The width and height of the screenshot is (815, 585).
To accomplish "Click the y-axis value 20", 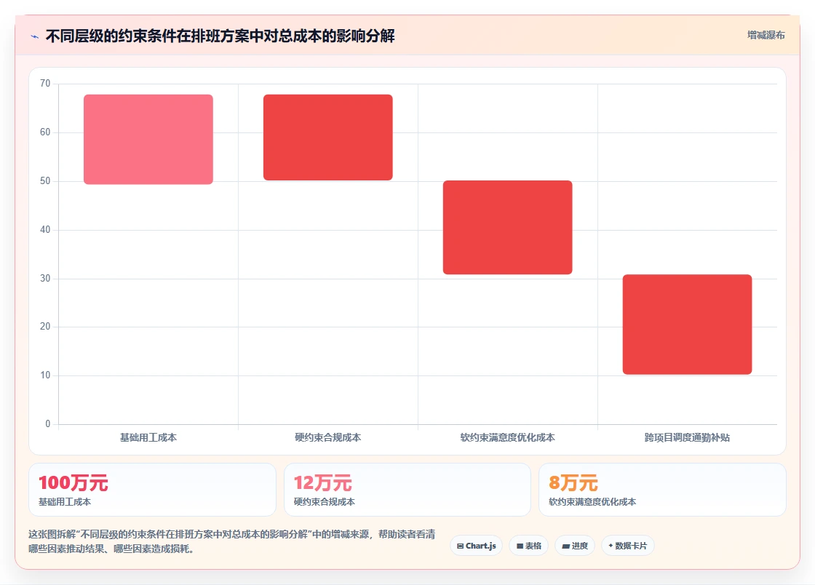I will [x=45, y=326].
